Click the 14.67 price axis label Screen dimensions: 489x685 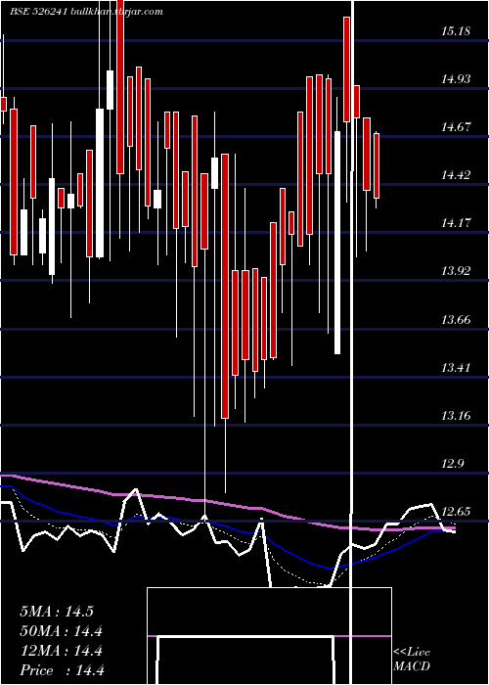point(456,127)
